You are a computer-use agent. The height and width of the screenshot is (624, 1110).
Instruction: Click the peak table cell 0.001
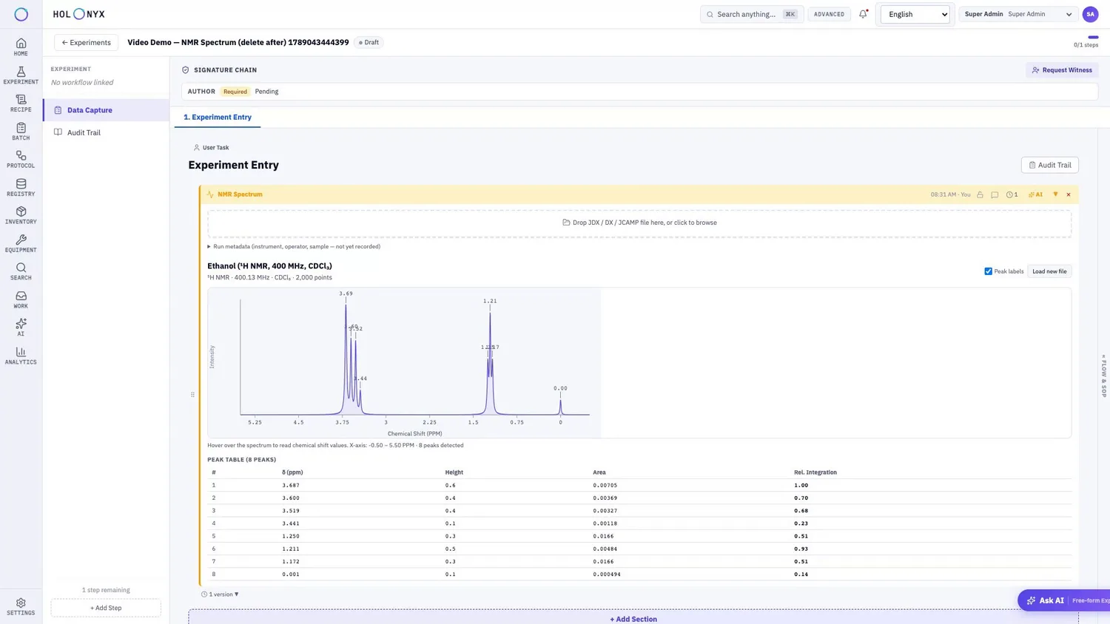(291, 574)
